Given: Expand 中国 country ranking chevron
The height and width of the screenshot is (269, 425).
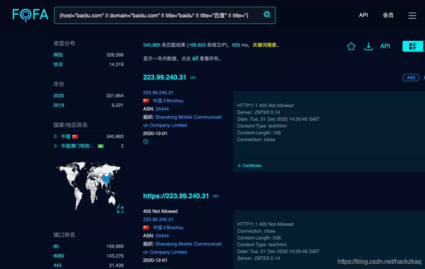Looking at the screenshot, I should tap(55, 136).
